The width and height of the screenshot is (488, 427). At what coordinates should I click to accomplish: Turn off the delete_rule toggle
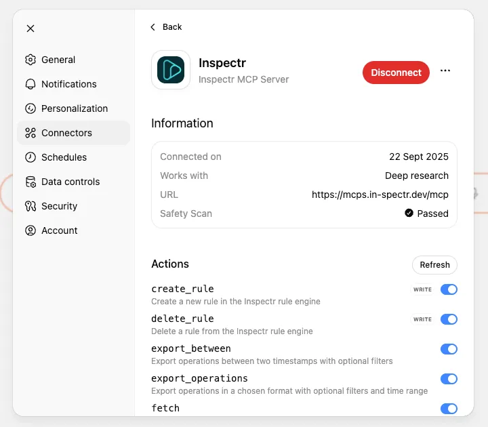449,319
